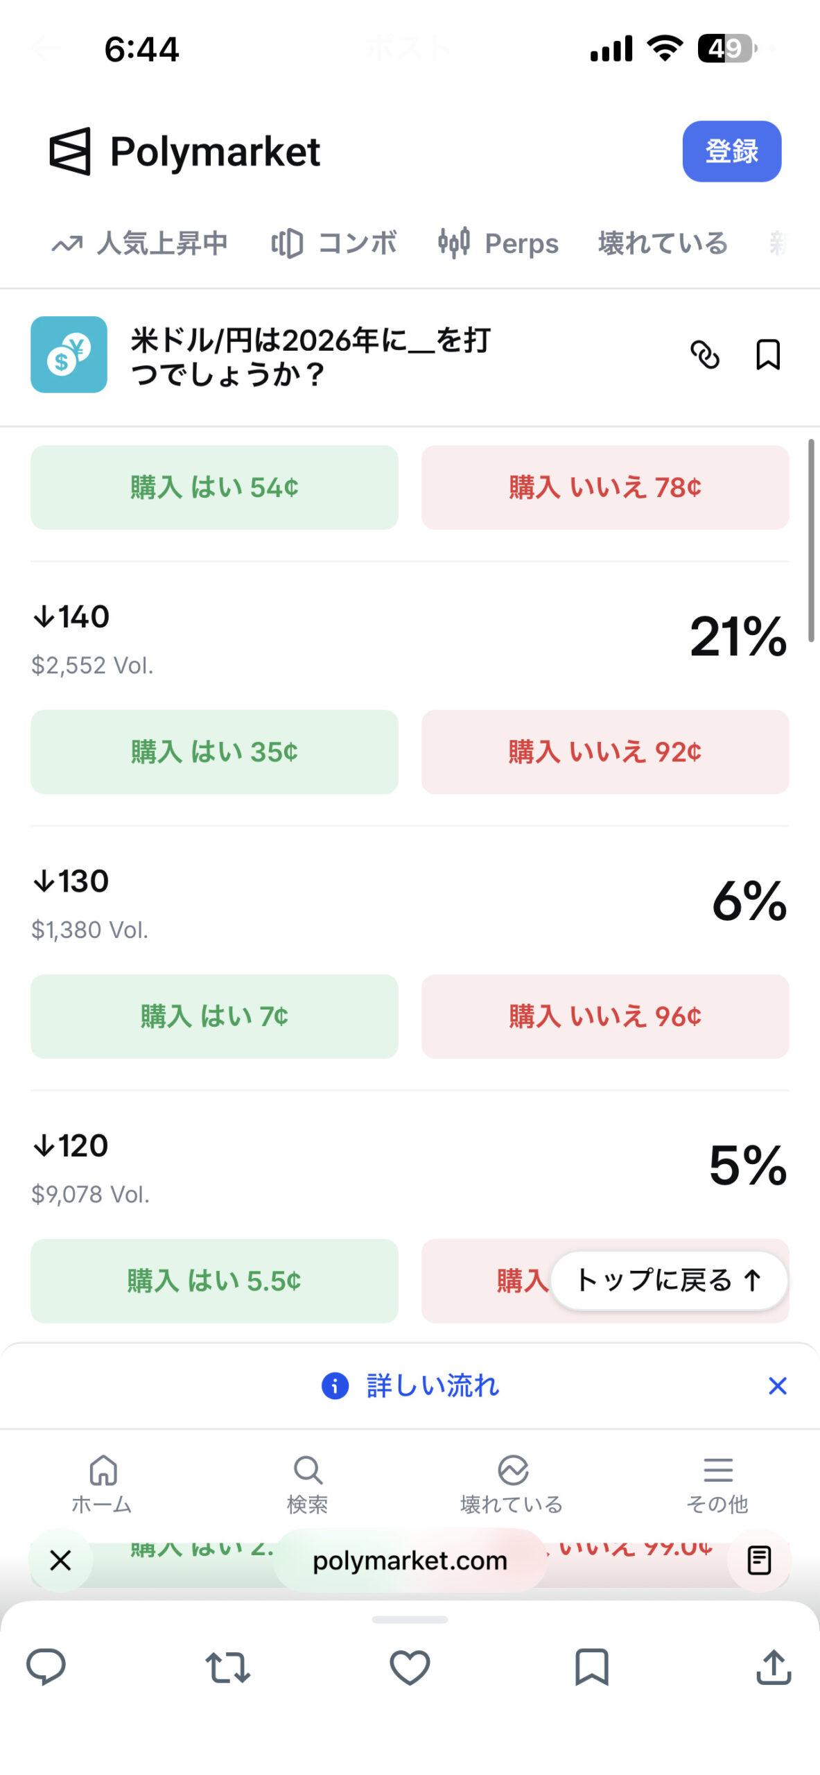
Task: Tap the Polymarket logo icon
Action: (x=70, y=151)
